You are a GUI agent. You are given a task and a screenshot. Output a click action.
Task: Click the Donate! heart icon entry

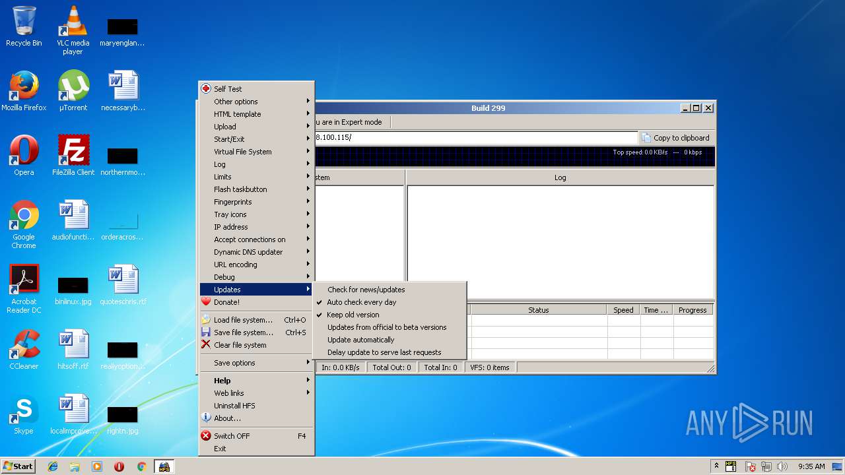pos(257,302)
